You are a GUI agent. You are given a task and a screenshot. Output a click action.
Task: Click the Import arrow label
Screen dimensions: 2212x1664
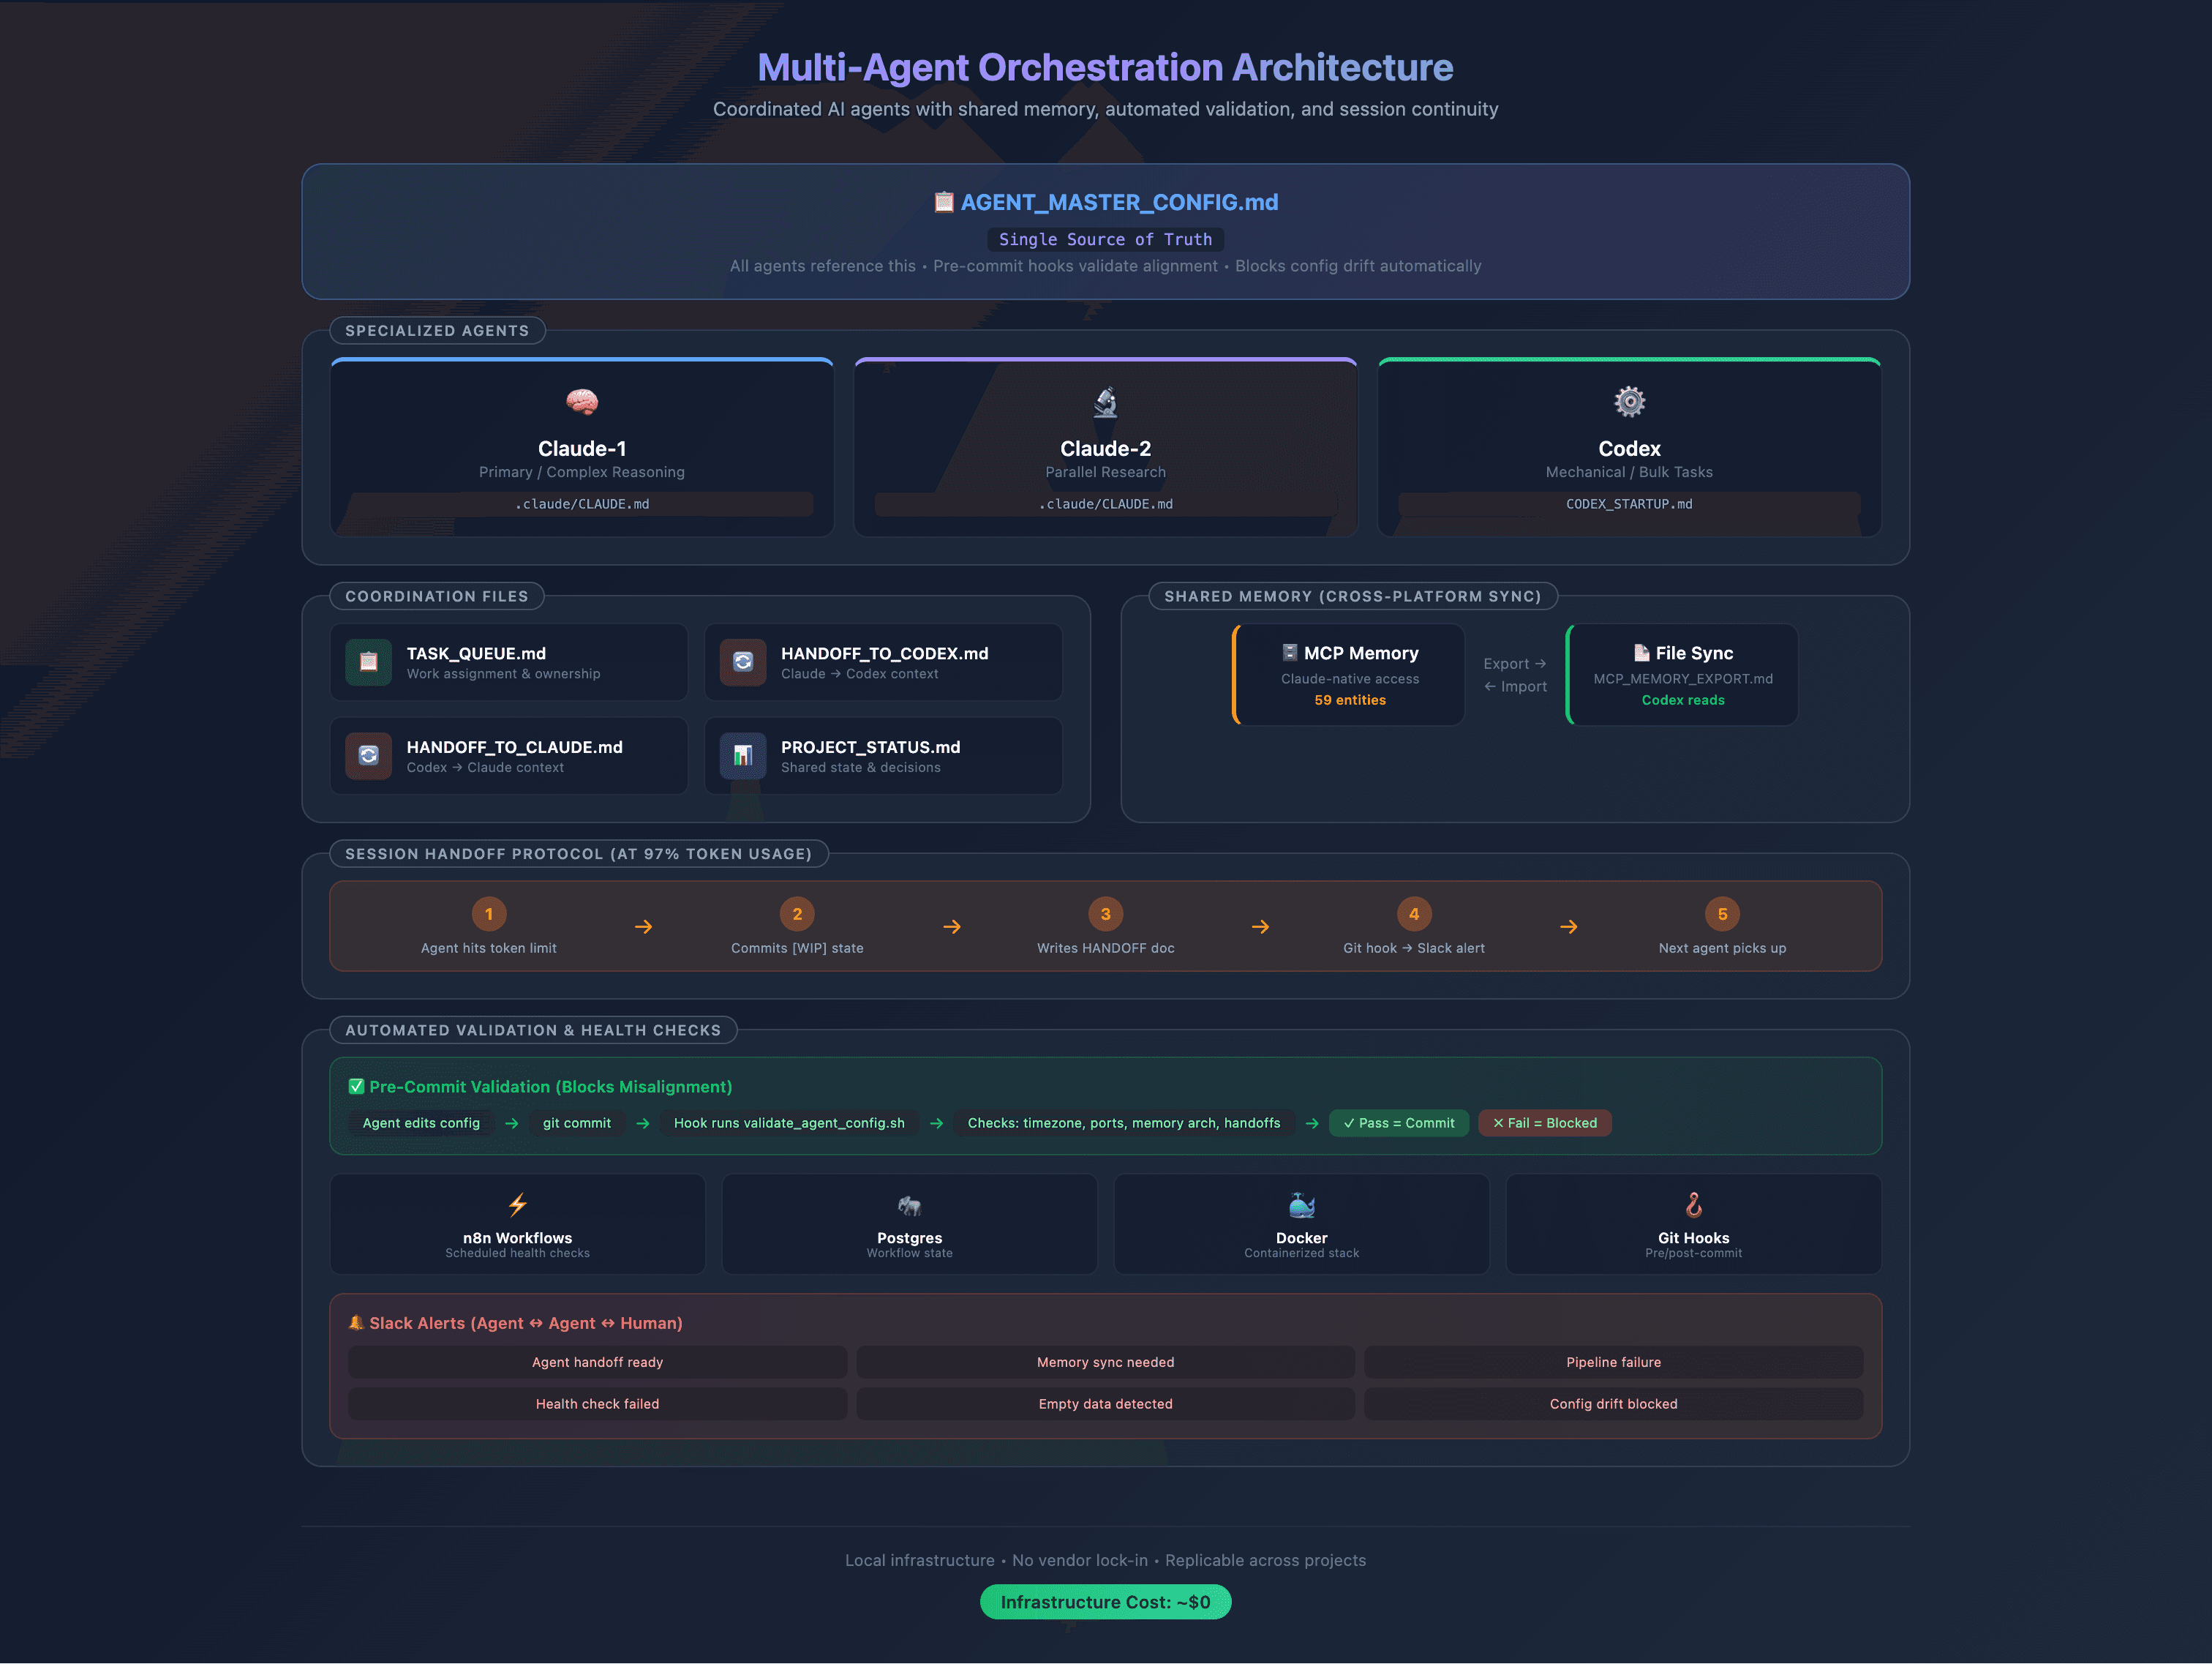(x=1515, y=686)
